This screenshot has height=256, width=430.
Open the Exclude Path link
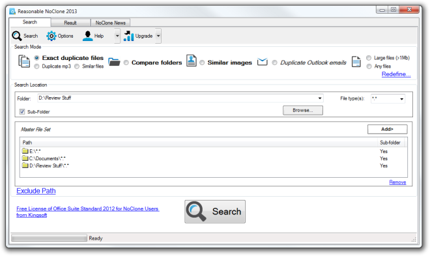pyautogui.click(x=36, y=191)
